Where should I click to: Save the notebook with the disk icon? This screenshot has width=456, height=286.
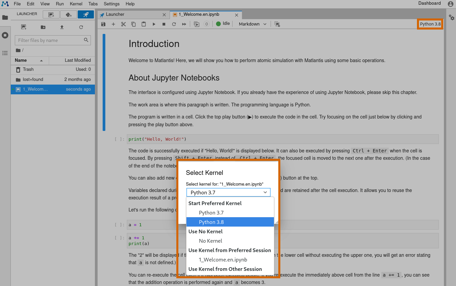click(103, 24)
